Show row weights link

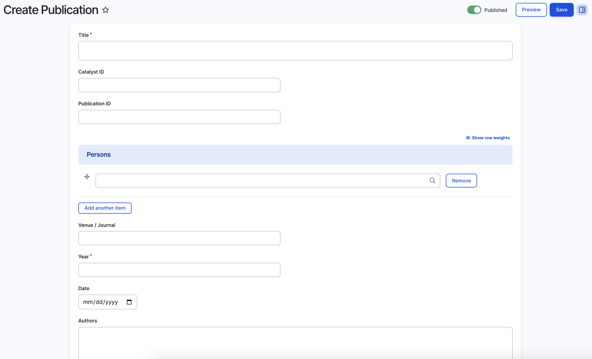coord(490,138)
